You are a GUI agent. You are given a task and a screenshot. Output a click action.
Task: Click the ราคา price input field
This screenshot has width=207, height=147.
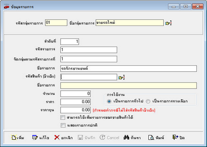75,102
